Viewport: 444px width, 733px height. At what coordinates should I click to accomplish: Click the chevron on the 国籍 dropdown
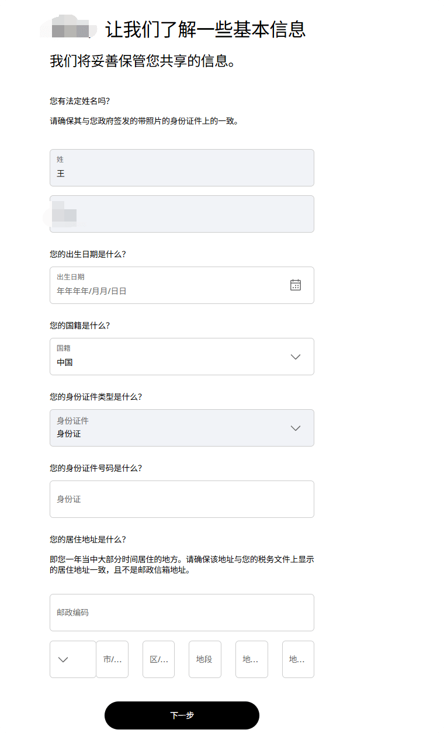[296, 356]
